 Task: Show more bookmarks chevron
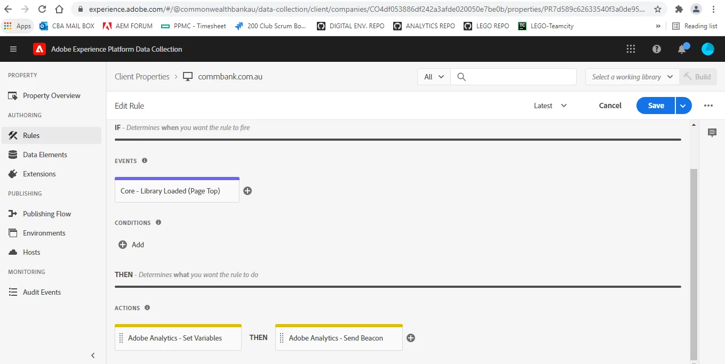point(658,26)
